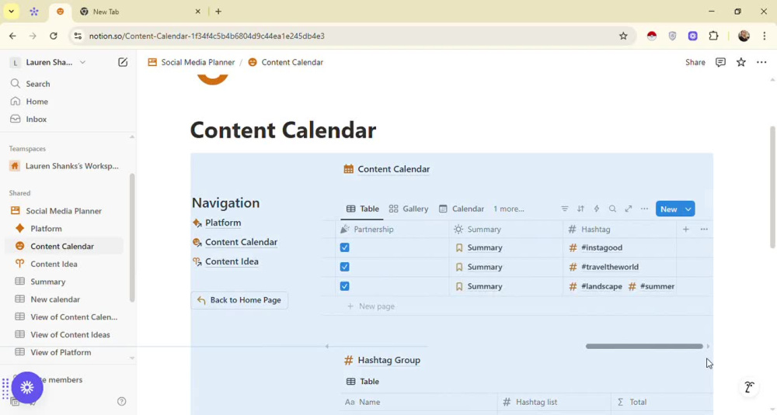Show hidden views via 1 more...

click(508, 209)
